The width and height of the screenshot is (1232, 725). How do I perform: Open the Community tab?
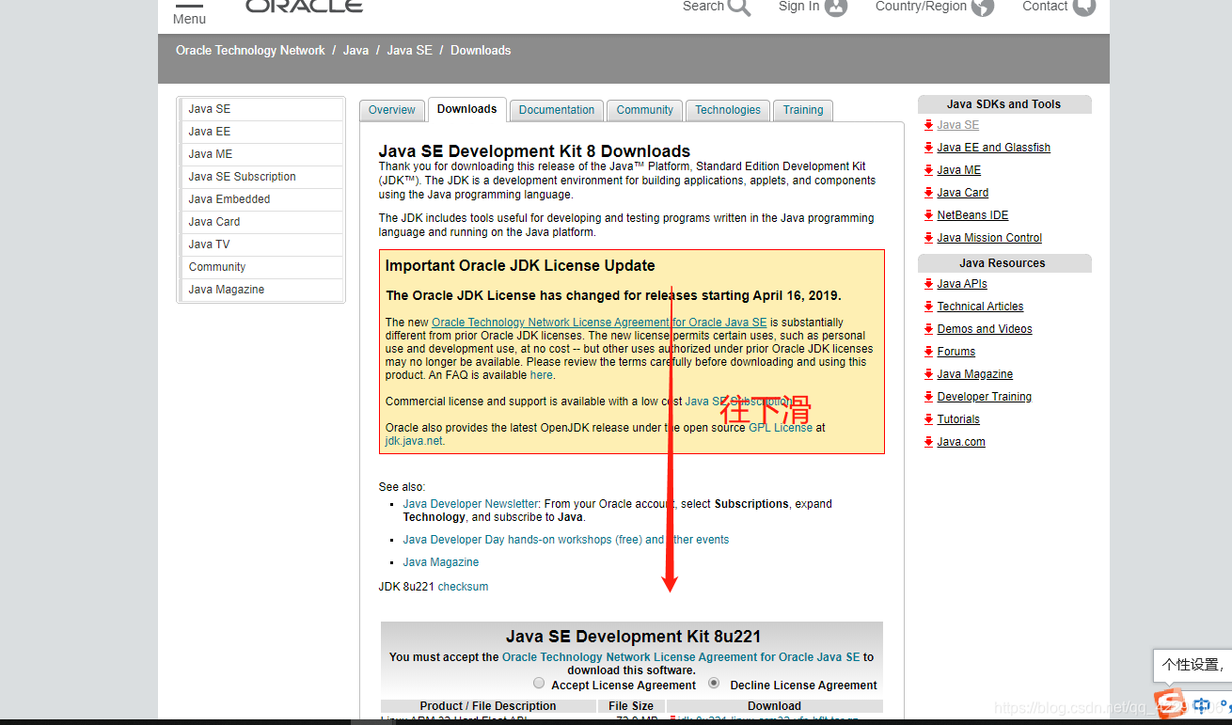644,110
